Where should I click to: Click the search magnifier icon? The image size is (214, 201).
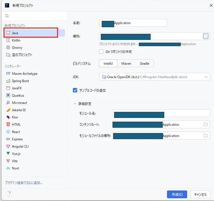7,16
